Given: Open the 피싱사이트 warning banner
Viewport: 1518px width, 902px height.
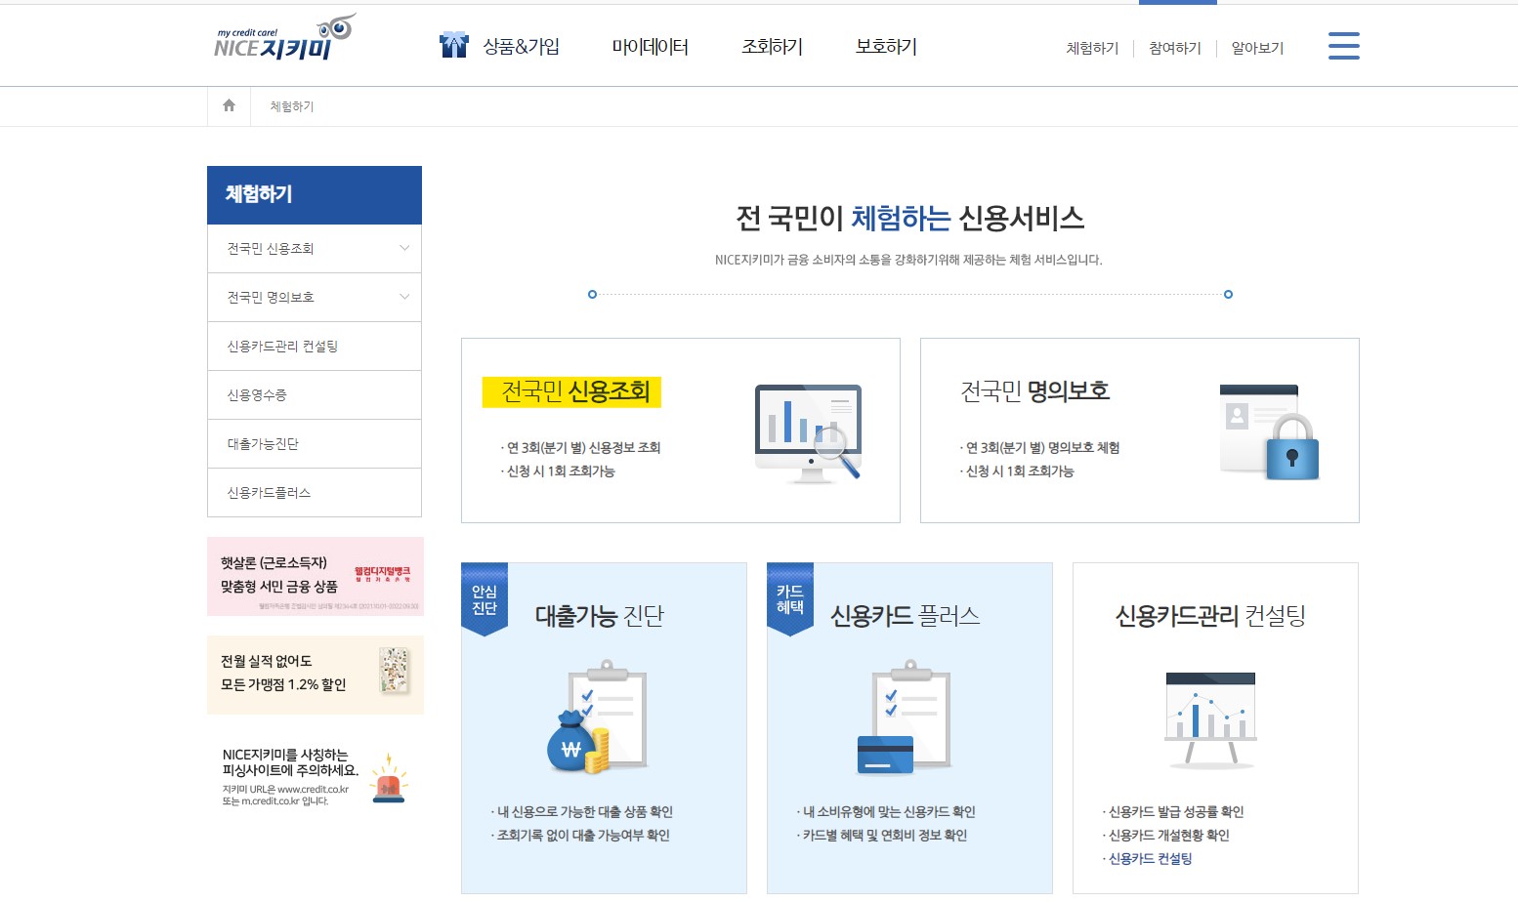Looking at the screenshot, I should point(316,777).
